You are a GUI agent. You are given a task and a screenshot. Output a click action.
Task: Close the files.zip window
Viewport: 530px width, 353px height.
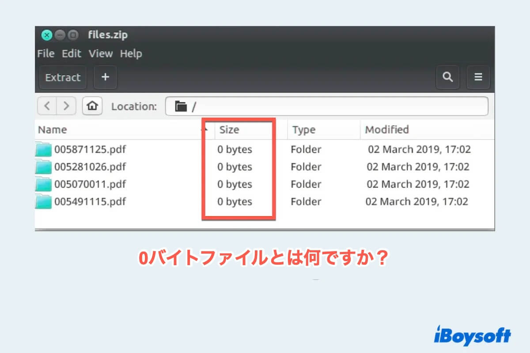(47, 35)
